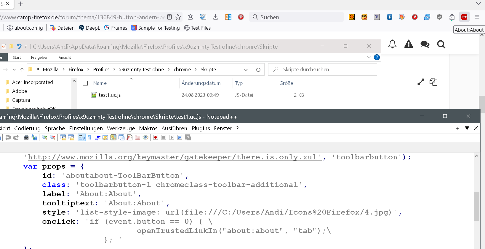
Task: Click show all characters pilcrow icon
Action: (89, 137)
